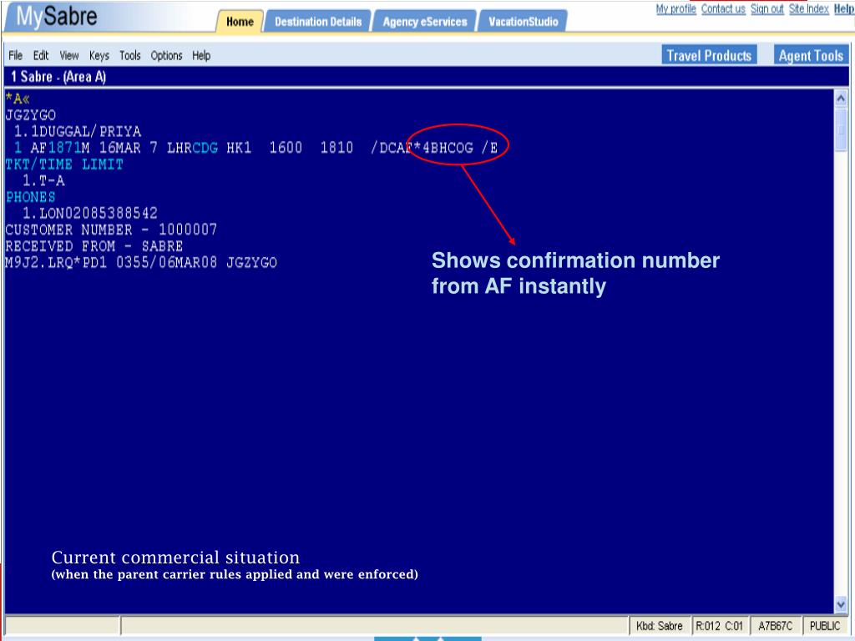Screen dimensions: 855x641
Task: Open the Edit menu
Action: [41, 56]
